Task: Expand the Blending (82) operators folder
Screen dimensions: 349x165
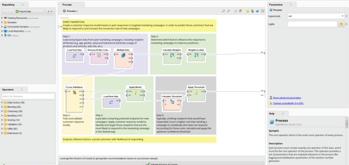Action: (2, 107)
